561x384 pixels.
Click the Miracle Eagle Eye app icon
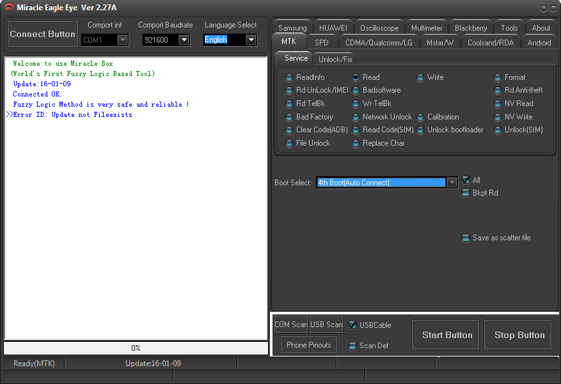pos(8,8)
